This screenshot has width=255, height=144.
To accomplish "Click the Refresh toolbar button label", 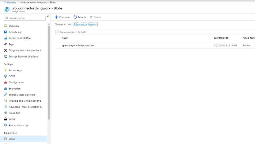I will tap(82, 17).
